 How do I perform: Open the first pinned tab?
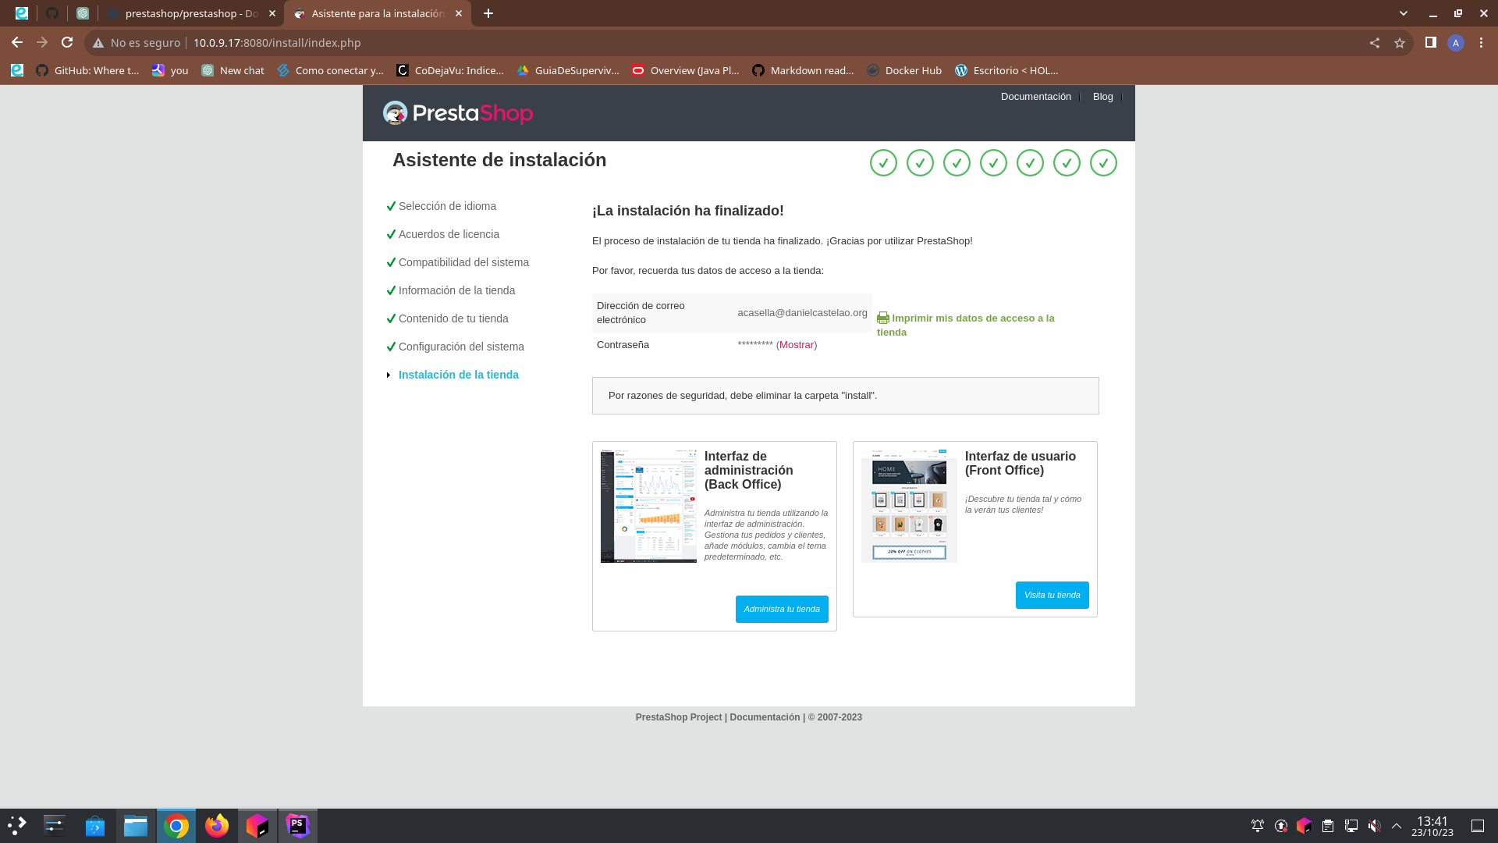coord(22,13)
